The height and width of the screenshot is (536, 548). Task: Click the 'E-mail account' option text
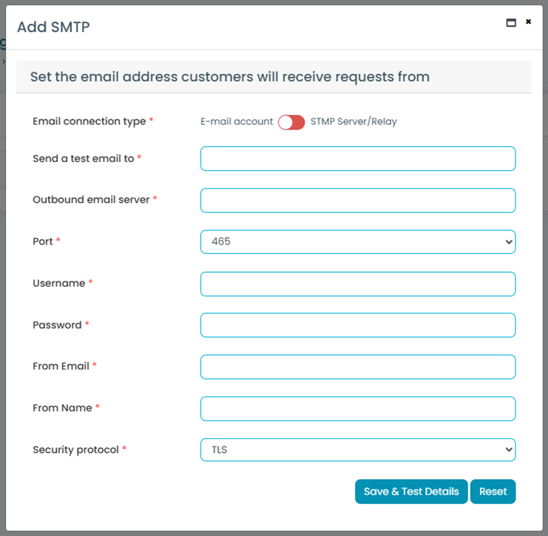(236, 122)
